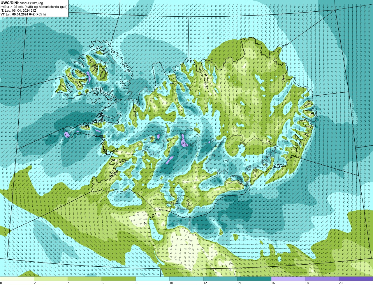
Task: Click the legend label '8'
Action: click(136, 283)
